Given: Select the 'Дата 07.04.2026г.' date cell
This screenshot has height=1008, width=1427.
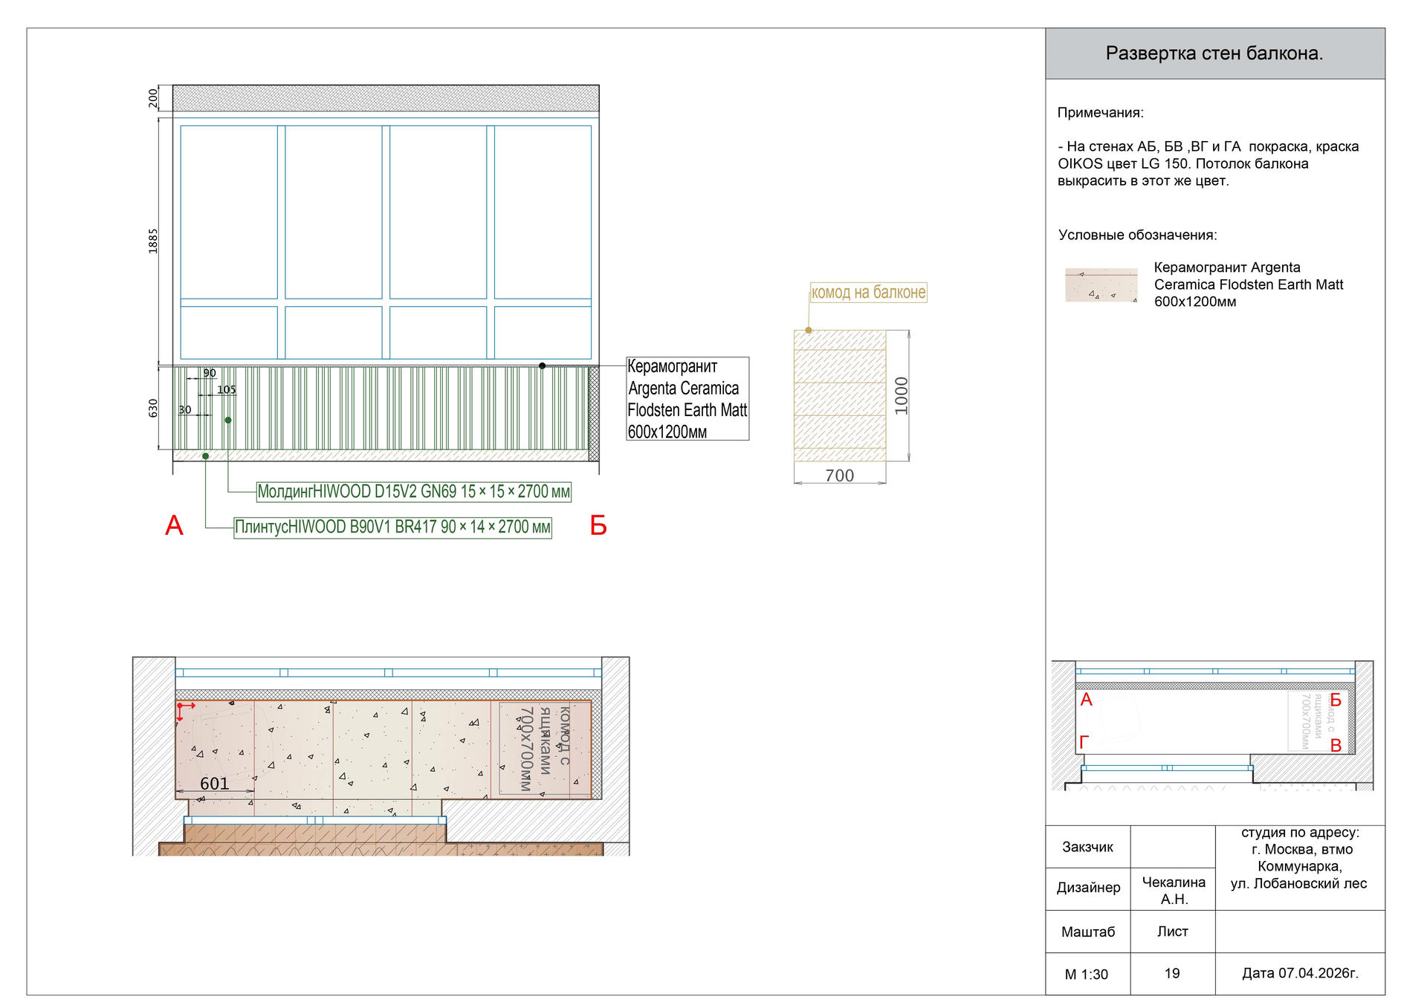Looking at the screenshot, I should pos(1300,973).
